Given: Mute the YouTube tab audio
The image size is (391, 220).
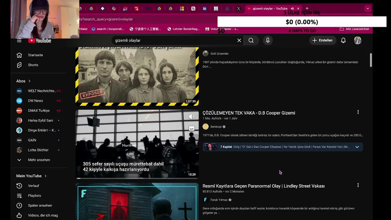Looking at the screenshot, I should point(292,9).
